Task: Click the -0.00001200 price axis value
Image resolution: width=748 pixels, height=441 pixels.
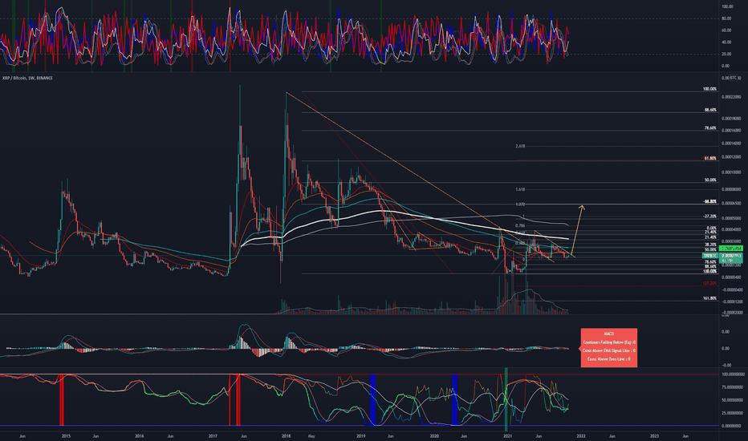Action: click(x=731, y=301)
